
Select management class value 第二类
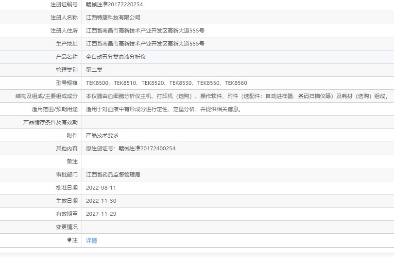click(94, 70)
